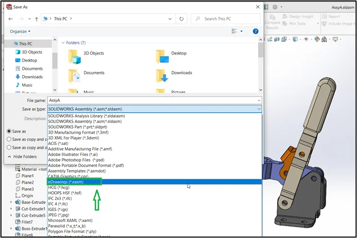Select Downloads in the navigation pane
357x238 pixels.
(x=29, y=77)
